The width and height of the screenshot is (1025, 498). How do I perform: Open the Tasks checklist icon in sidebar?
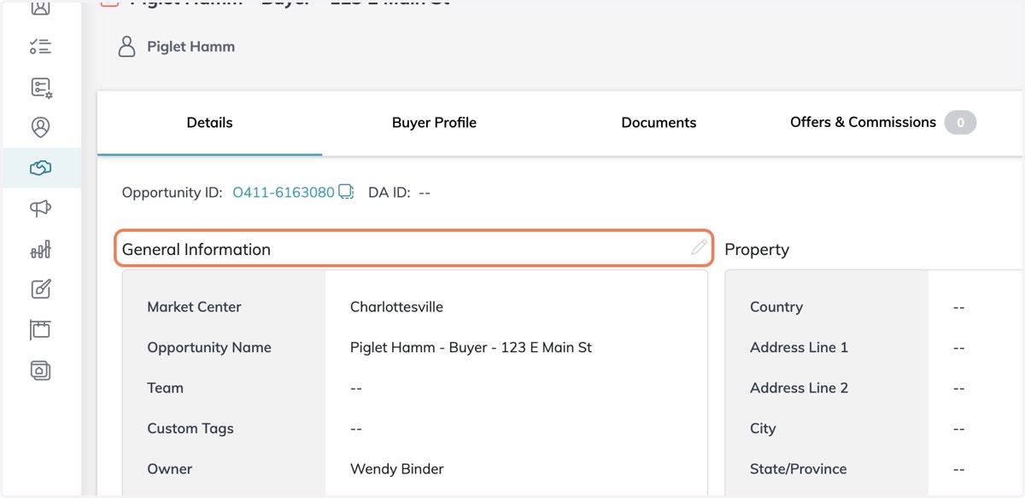tap(40, 46)
